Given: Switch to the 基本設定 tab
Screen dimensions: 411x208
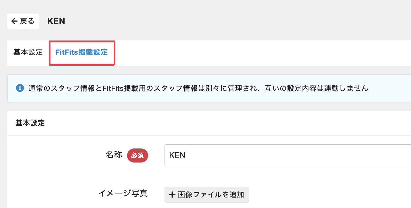Looking at the screenshot, I should coord(28,52).
